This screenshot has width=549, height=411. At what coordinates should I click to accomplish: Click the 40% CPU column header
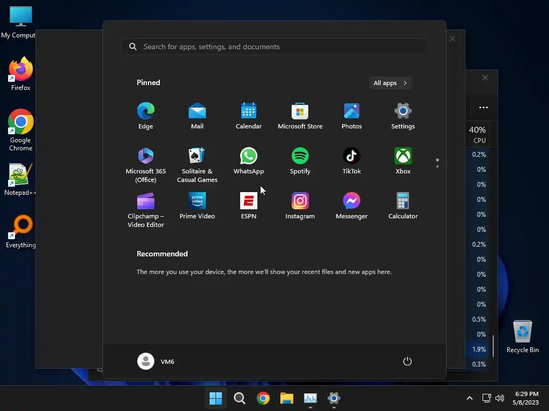(x=478, y=134)
